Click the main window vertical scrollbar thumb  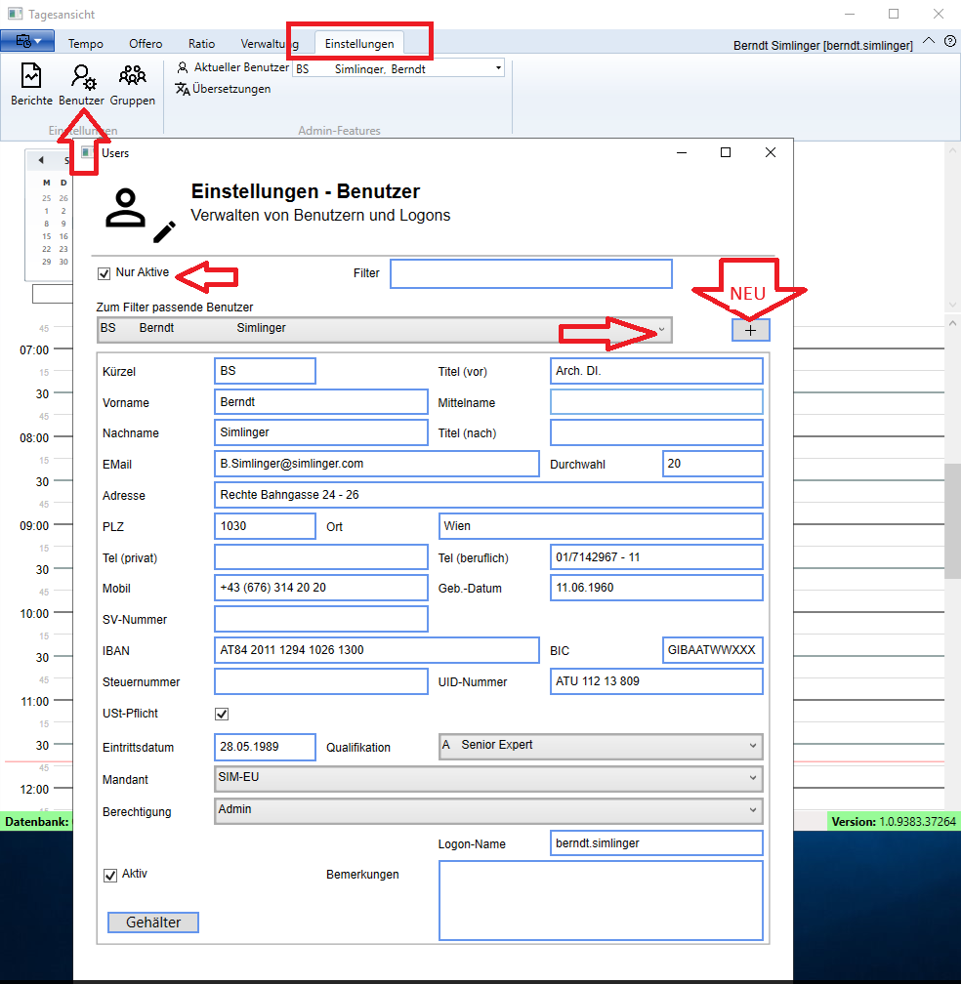952,519
